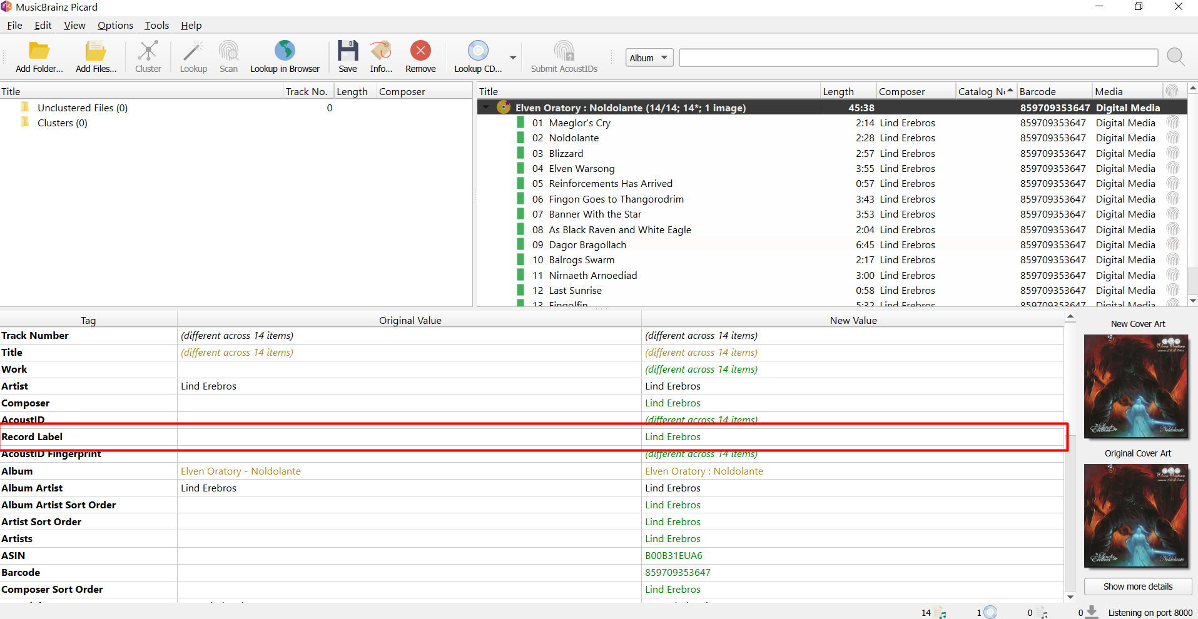Image resolution: width=1198 pixels, height=619 pixels.
Task: Open the Info tag icon
Action: click(381, 51)
